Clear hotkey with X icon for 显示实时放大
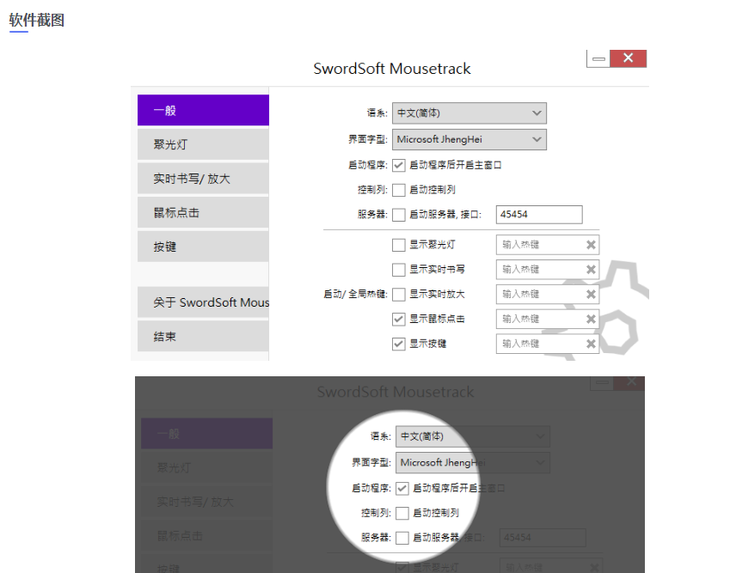 click(591, 295)
